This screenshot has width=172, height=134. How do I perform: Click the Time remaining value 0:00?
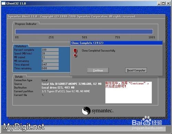click(50, 68)
